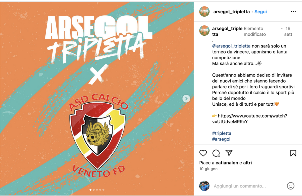Save post with the bookmark icon
Viewport: 302px width, 196px height.
pyautogui.click(x=293, y=153)
